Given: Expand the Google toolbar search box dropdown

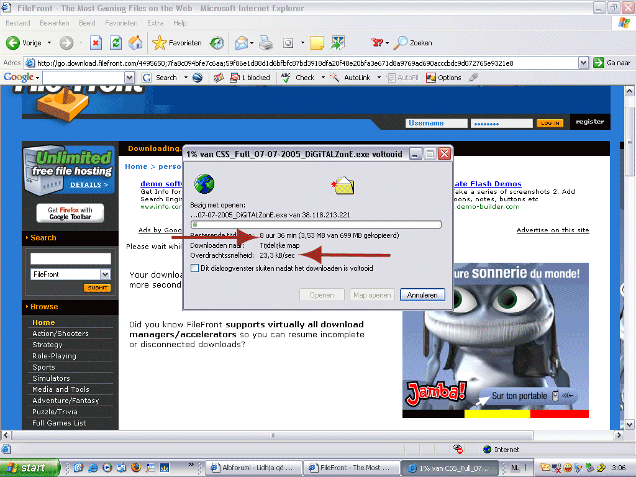Looking at the screenshot, I should point(129,78).
